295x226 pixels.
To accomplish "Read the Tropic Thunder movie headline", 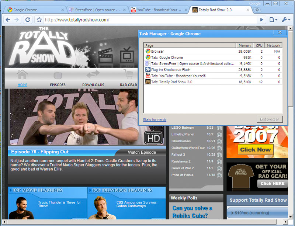I will [x=59, y=204].
